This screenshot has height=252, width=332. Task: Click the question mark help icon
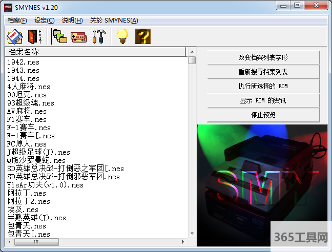tap(142, 36)
